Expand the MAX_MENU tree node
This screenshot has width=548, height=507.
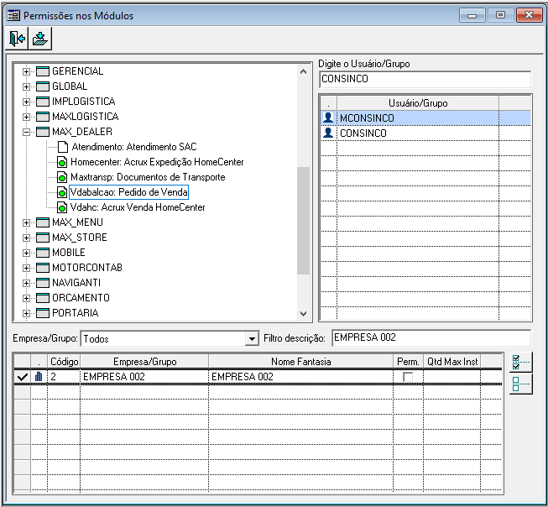click(x=26, y=222)
